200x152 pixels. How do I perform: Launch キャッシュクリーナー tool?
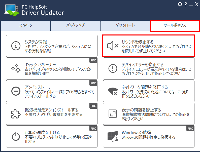pyautogui.click(x=52, y=68)
